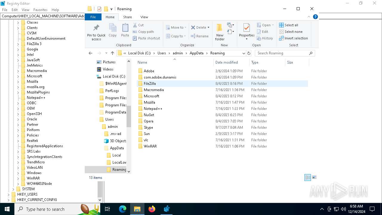Click Edit in the Open group
This screenshot has width=382, height=215.
click(x=263, y=32)
